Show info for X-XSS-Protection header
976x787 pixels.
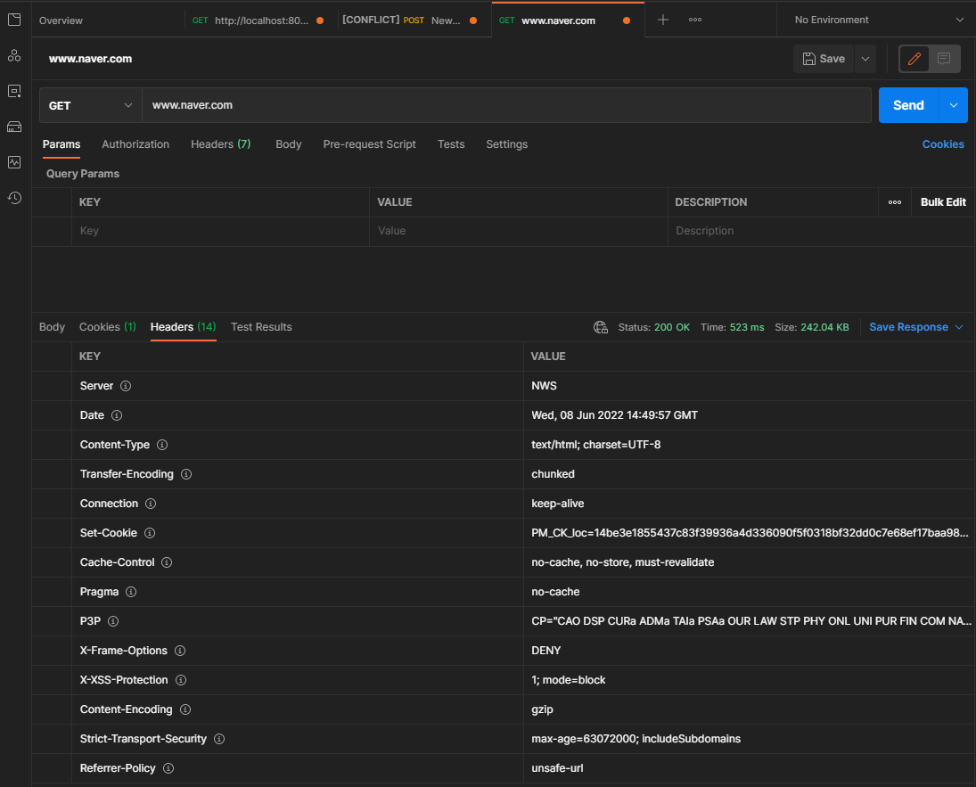coord(181,680)
